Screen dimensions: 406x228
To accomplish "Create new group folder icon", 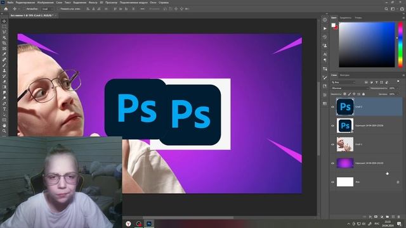I will (388, 217).
